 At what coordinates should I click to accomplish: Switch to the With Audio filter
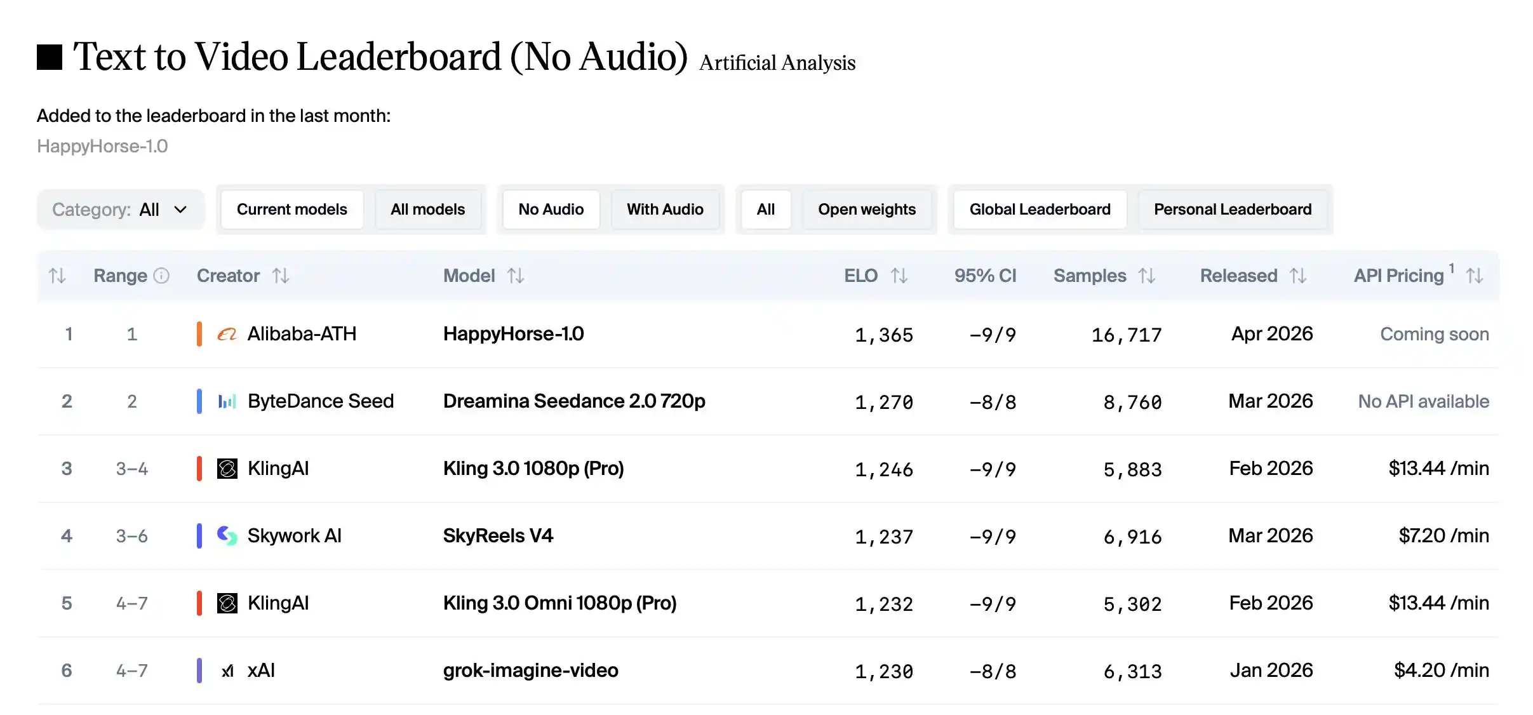click(x=665, y=210)
